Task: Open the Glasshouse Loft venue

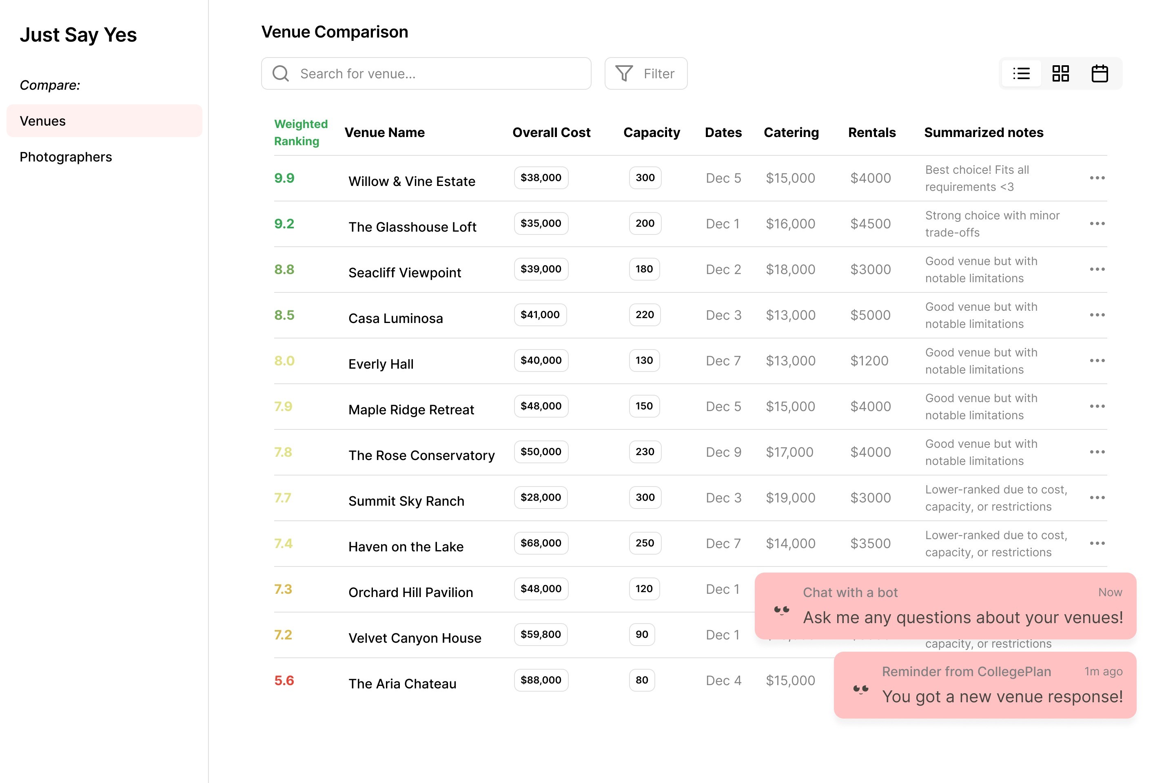Action: tap(412, 227)
